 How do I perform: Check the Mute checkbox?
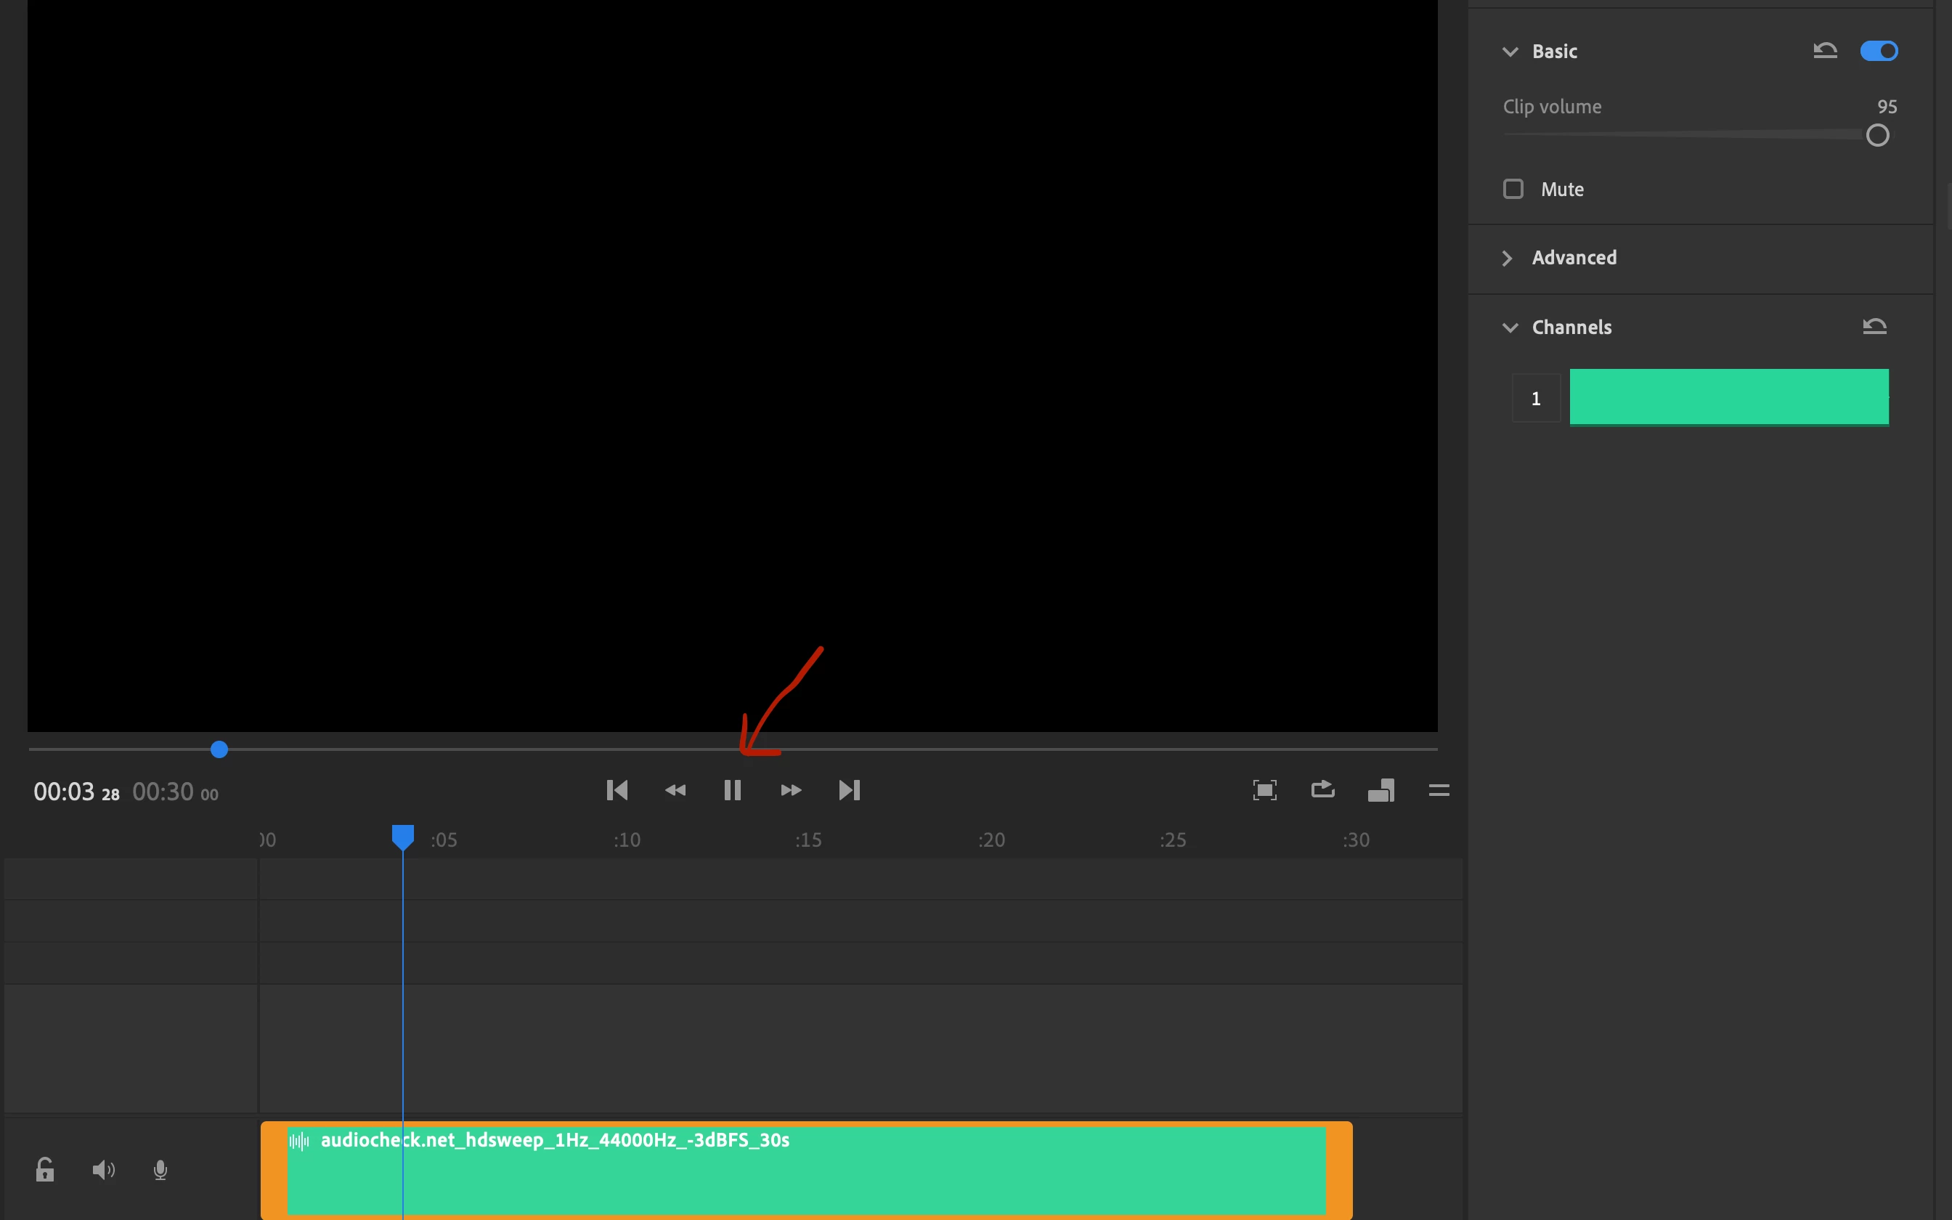[x=1513, y=189]
